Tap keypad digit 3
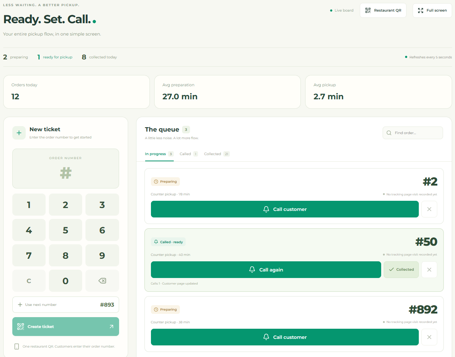Screen dimensions: 455x357 [102, 205]
